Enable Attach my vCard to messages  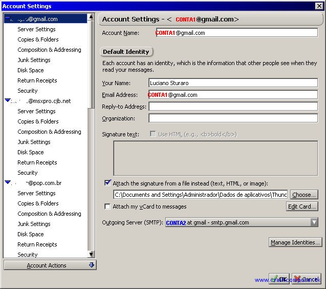pos(107,207)
